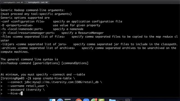Viewport: 180px width, 101px height.
Task: Click 'specify an application configuration file' text
Action: (x=87, y=21)
